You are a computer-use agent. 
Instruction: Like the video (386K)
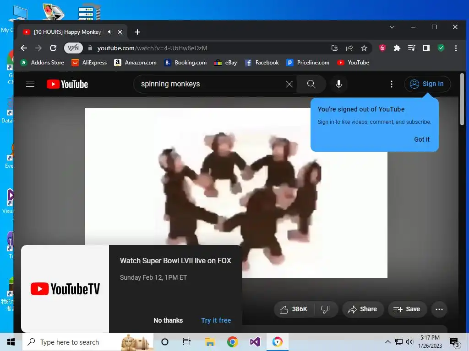294,309
